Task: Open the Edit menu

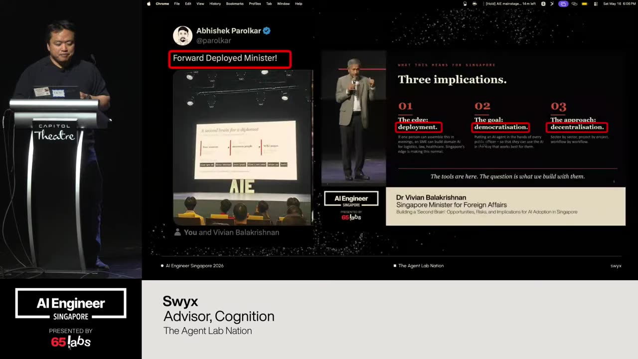Action: tap(188, 3)
